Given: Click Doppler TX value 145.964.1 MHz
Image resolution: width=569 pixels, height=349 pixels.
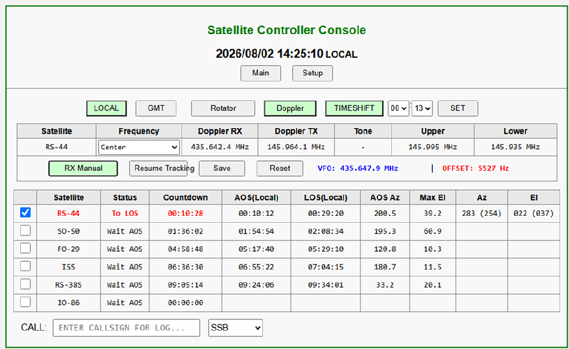Looking at the screenshot, I should [296, 147].
